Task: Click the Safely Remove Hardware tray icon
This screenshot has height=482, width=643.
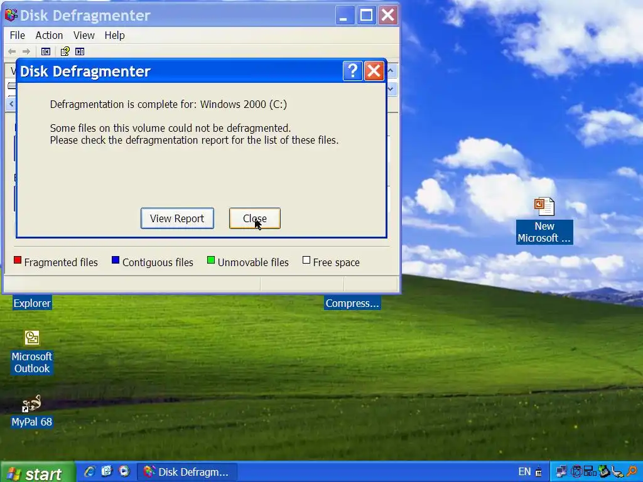Action: click(x=618, y=472)
